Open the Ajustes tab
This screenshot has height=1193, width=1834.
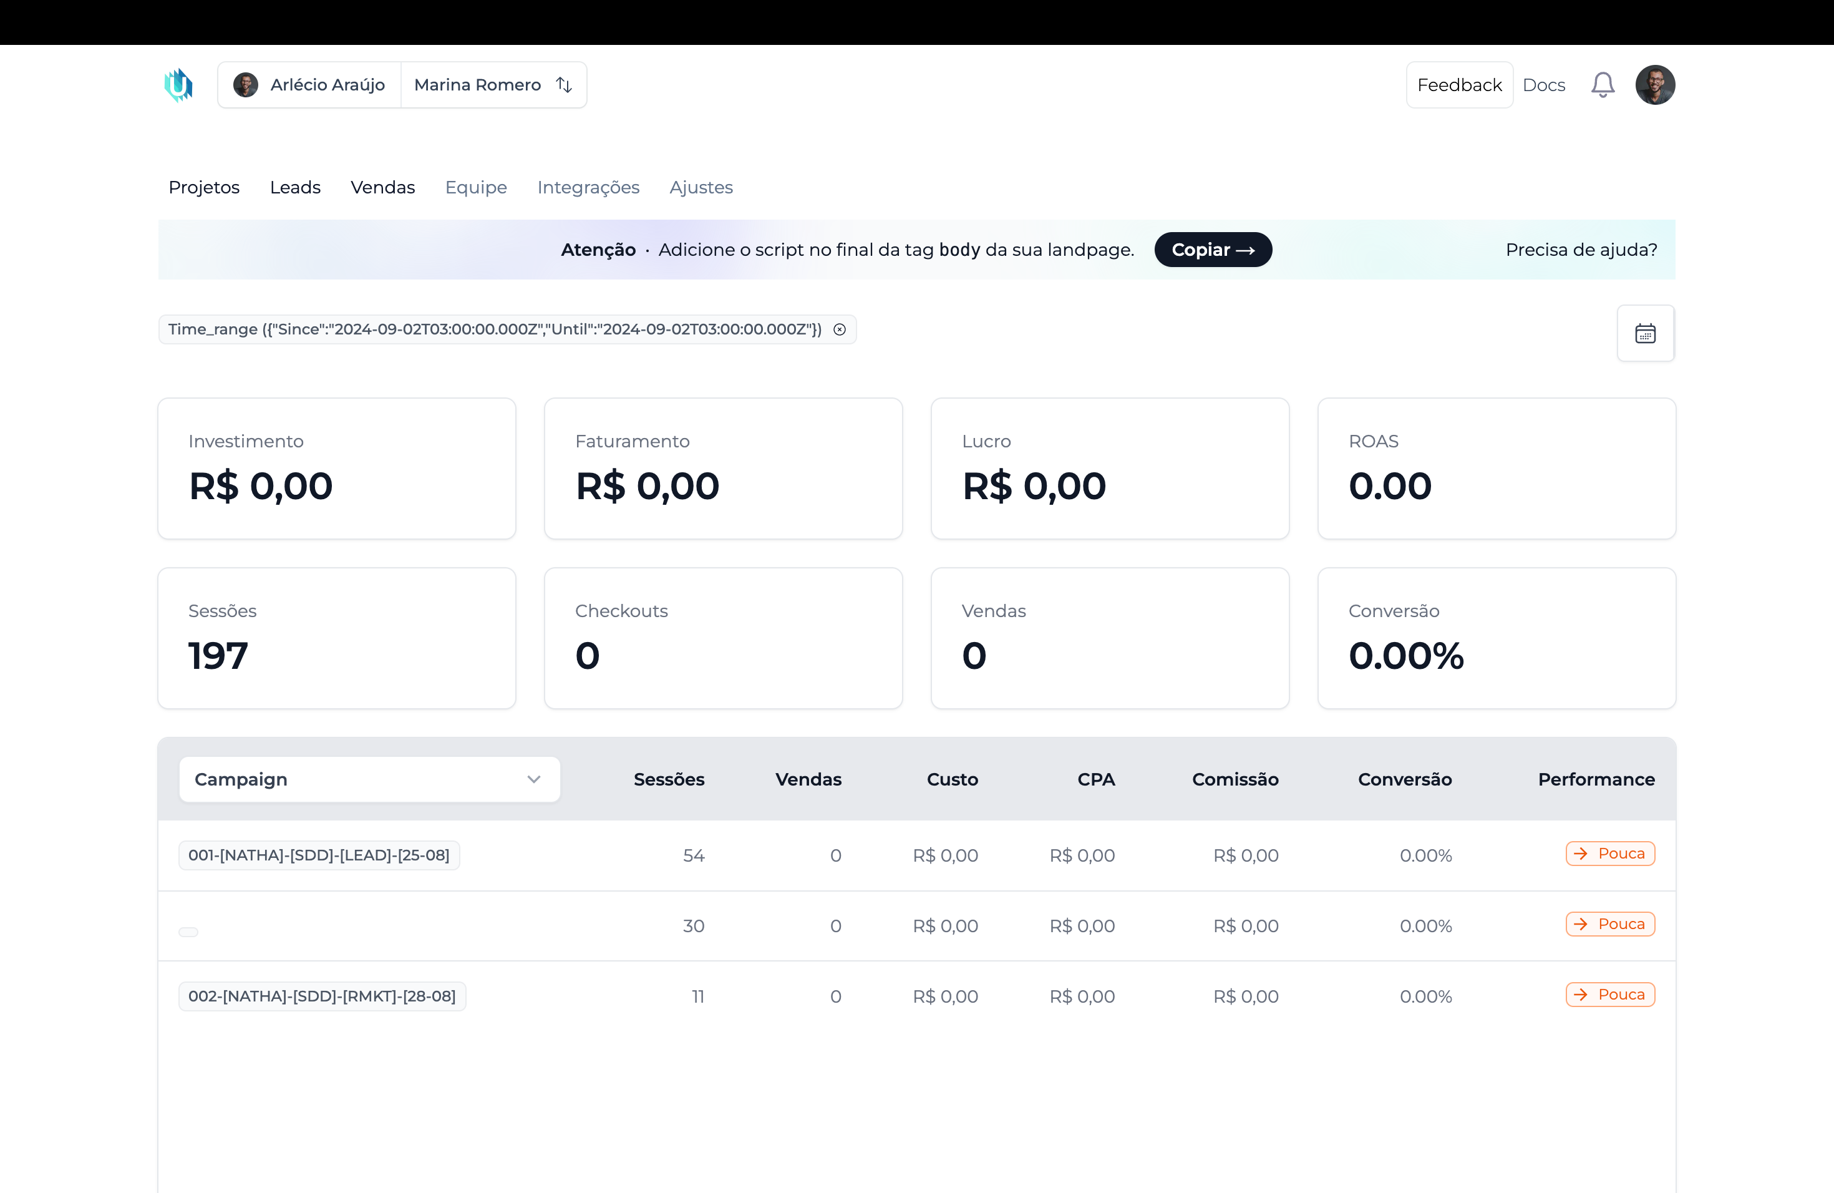click(x=701, y=187)
